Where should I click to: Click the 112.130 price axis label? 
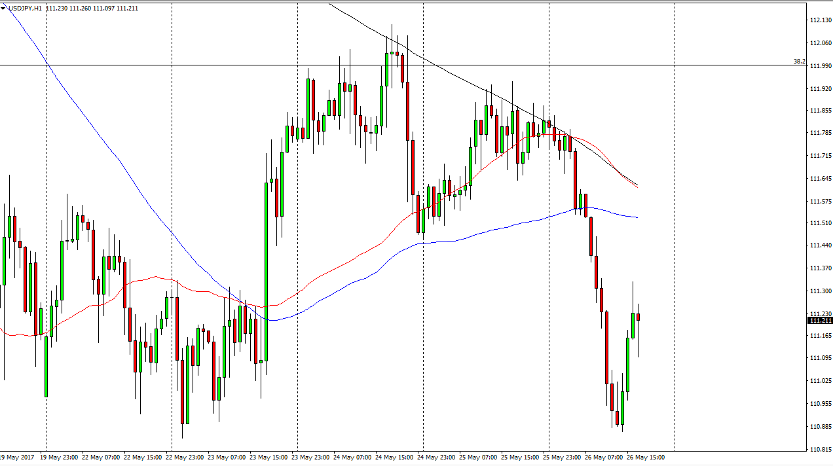click(x=820, y=21)
